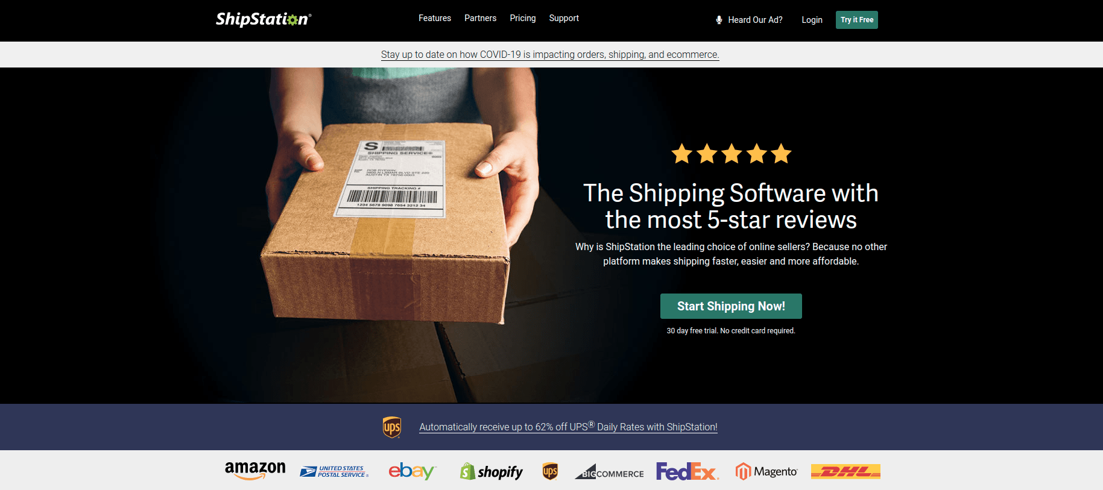Click the BigCommerce logo
The height and width of the screenshot is (490, 1103).
pyautogui.click(x=609, y=472)
